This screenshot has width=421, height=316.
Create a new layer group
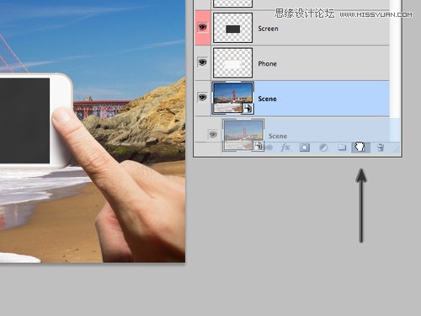pos(342,147)
